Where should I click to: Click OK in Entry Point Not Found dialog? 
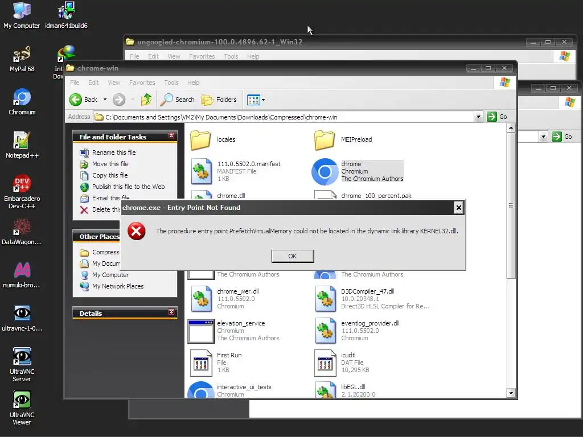click(x=293, y=256)
